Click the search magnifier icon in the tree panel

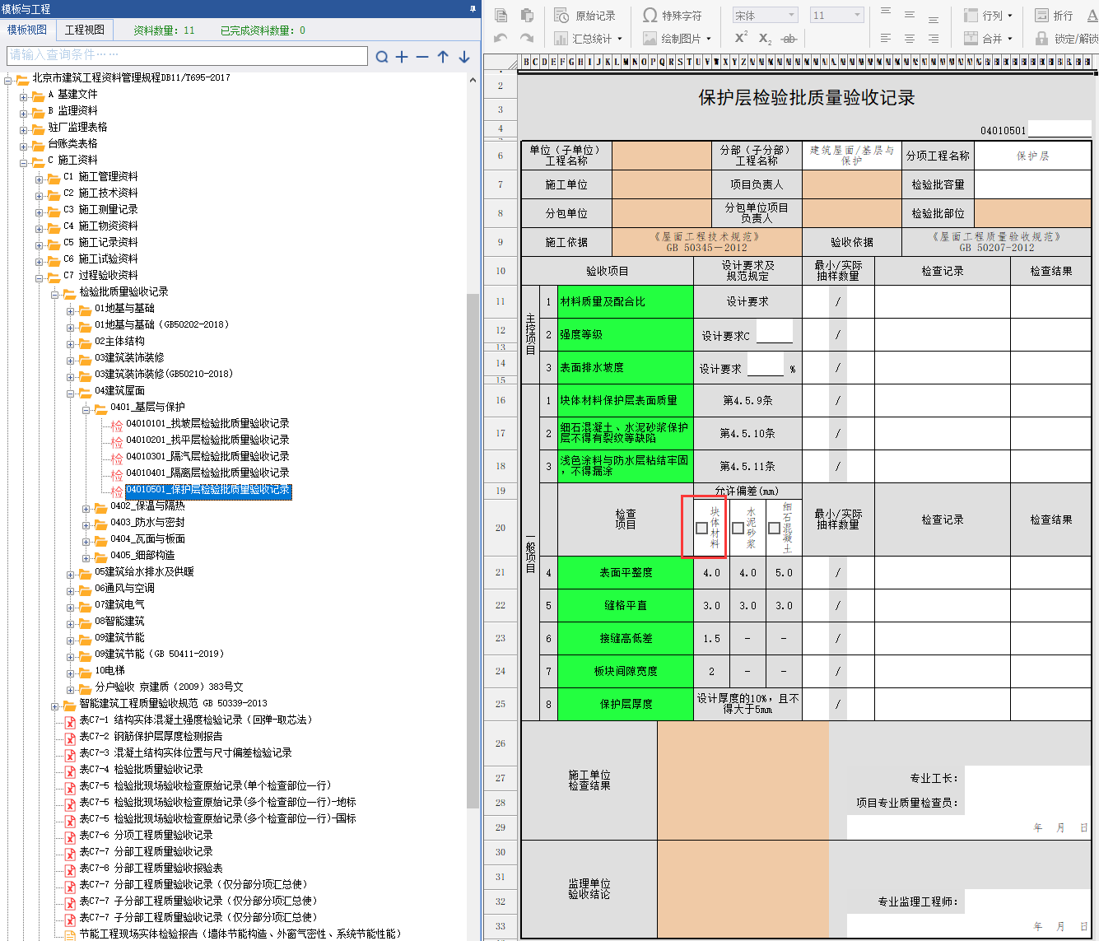click(x=382, y=57)
